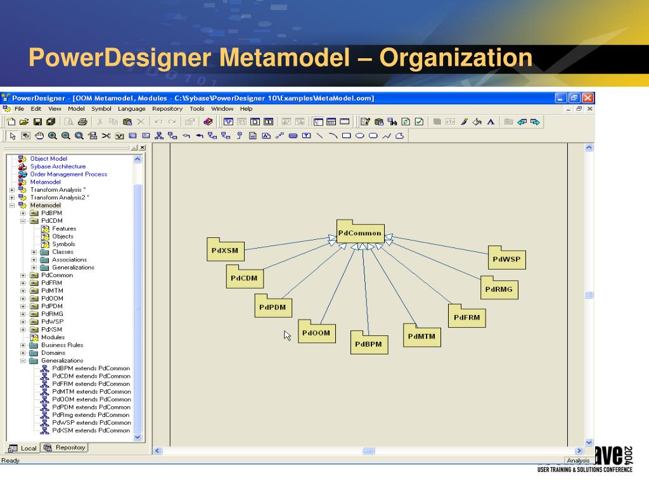Image resolution: width=649 pixels, height=486 pixels.
Task: Expand the Classes folder under PdCDM
Action: [x=34, y=252]
